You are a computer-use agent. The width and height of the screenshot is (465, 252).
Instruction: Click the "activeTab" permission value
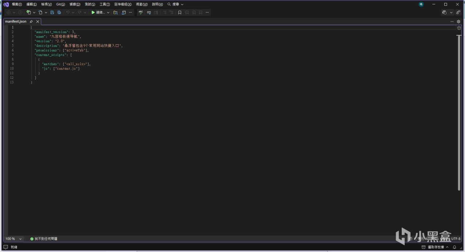(x=74, y=50)
